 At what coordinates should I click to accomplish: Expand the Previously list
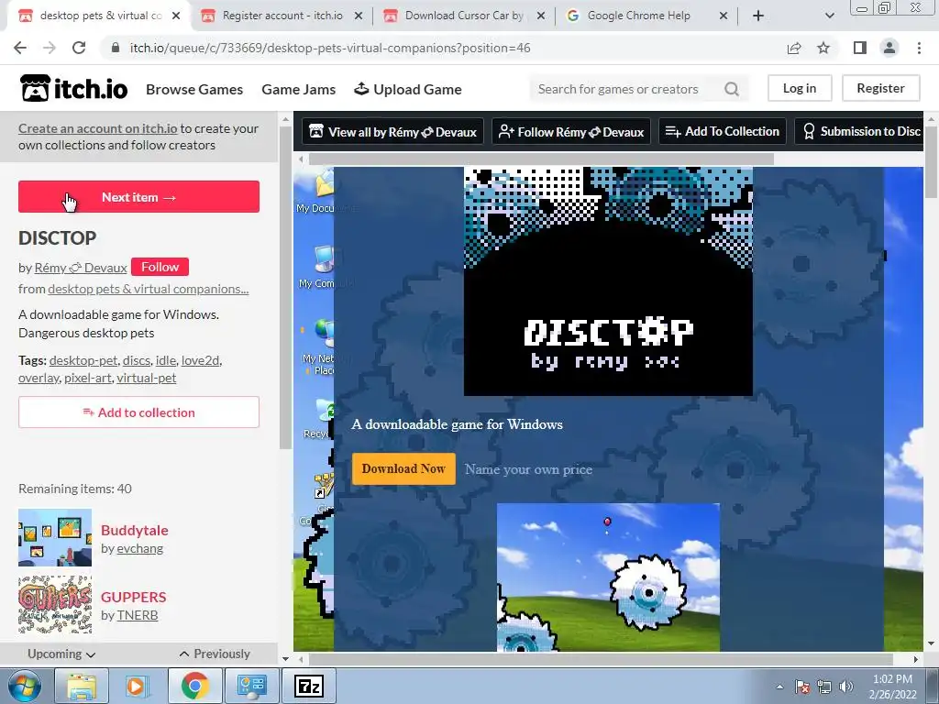click(215, 654)
